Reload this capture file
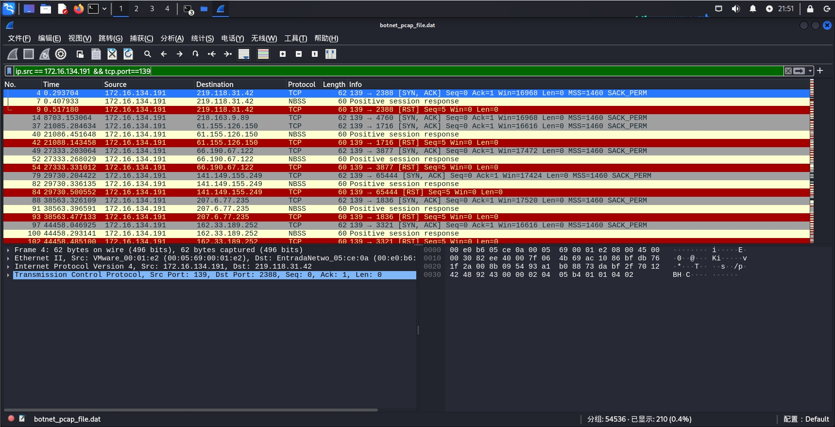This screenshot has width=835, height=427. 128,54
